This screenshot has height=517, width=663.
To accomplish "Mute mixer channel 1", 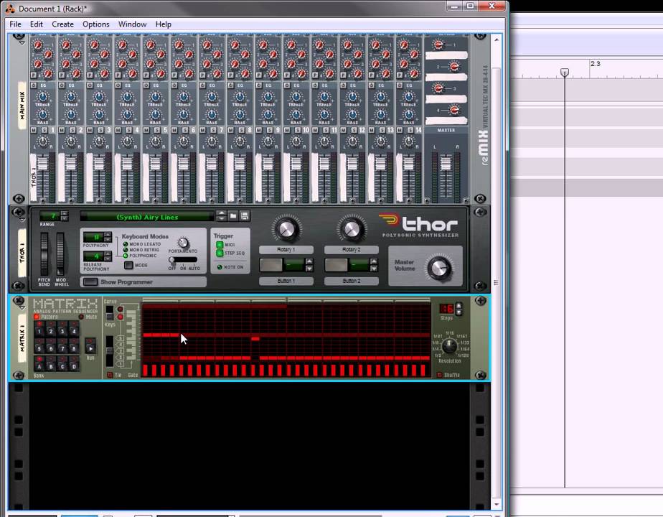I will (x=34, y=130).
